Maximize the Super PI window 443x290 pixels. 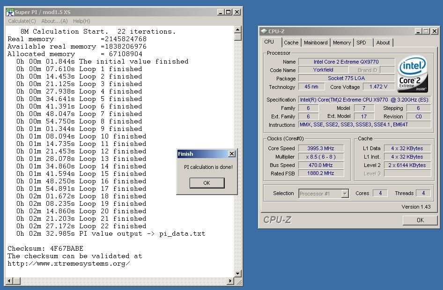[228, 12]
